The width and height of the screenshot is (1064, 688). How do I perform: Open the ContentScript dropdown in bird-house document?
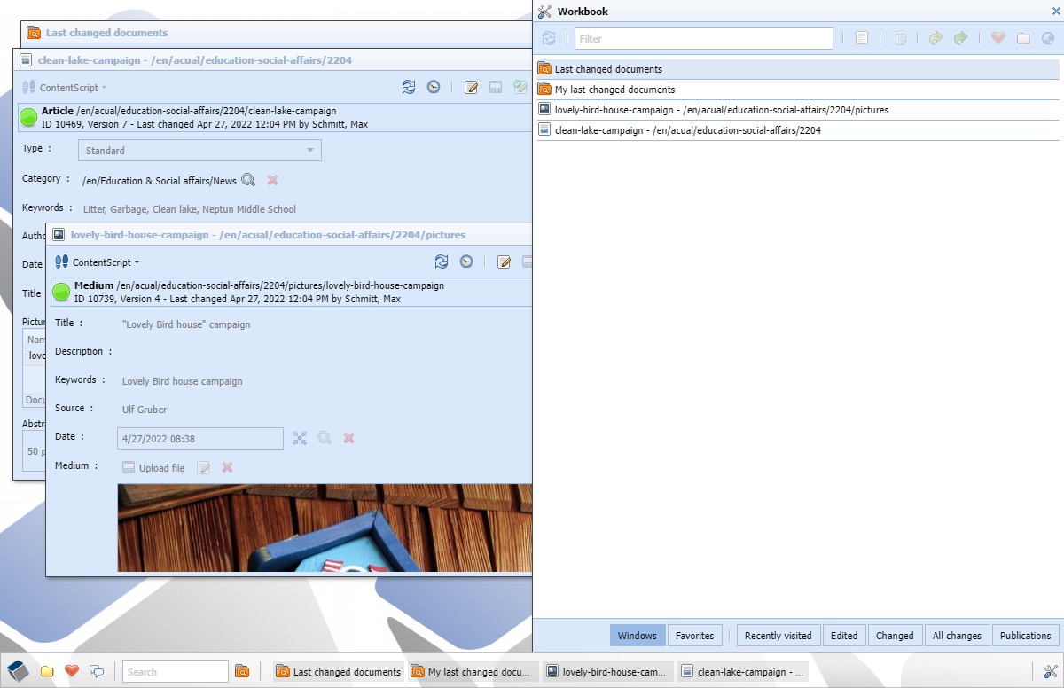105,262
